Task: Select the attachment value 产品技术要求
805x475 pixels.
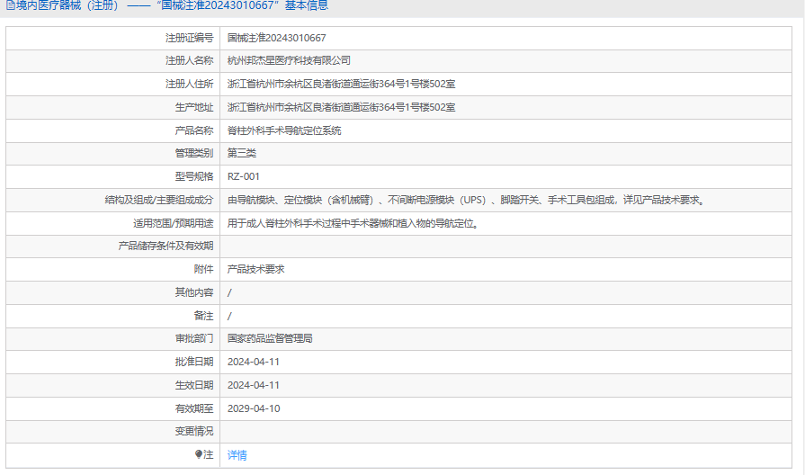Action: tap(256, 269)
